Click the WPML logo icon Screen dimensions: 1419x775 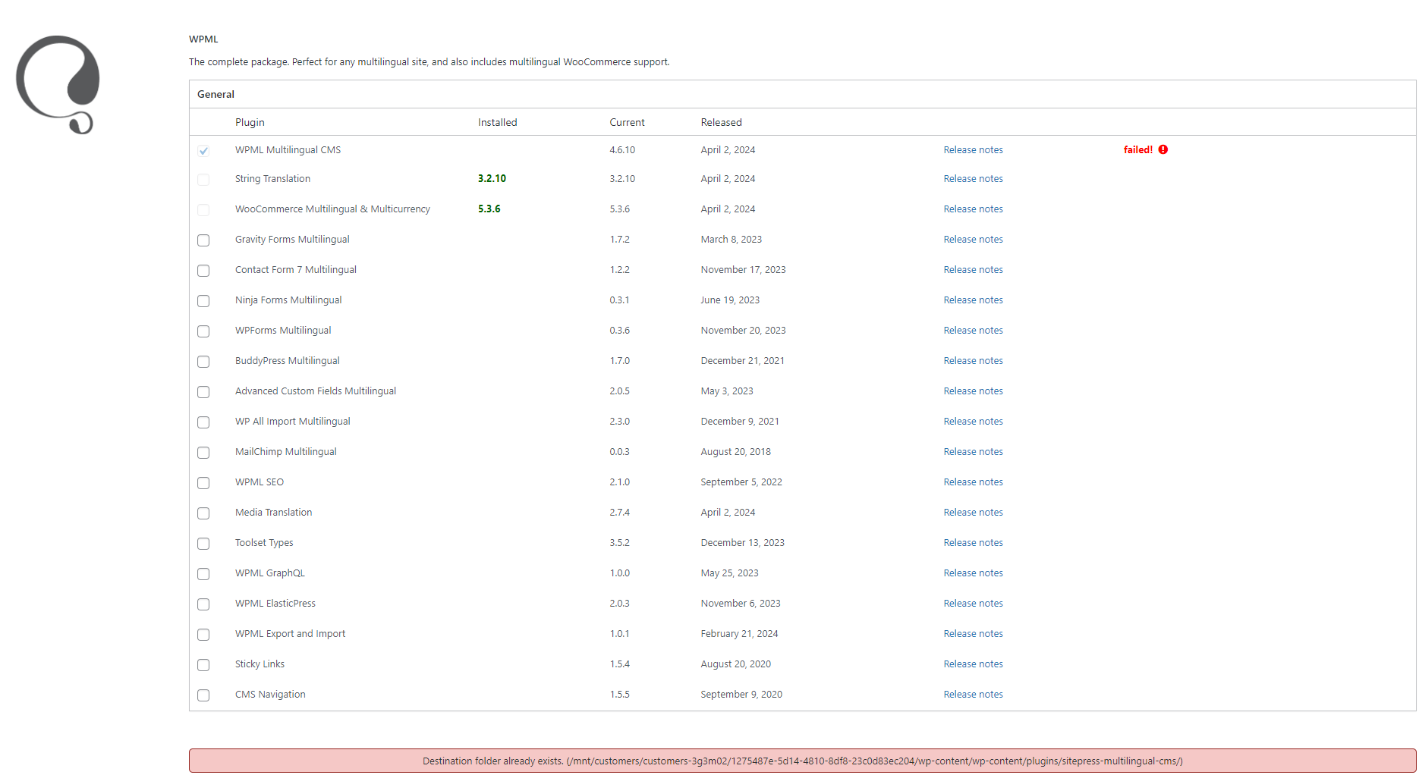58,84
